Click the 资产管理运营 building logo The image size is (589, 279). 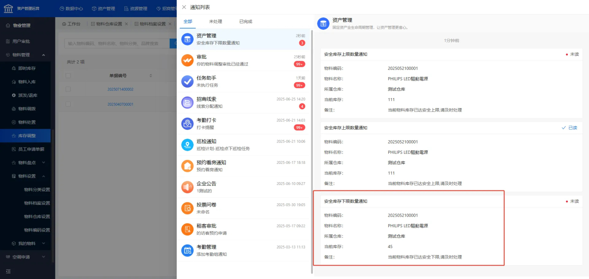pos(8,8)
